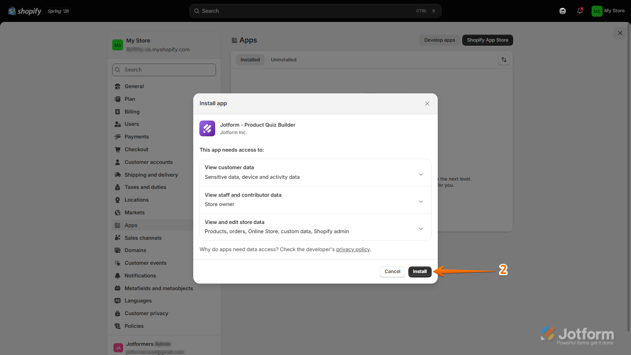
Task: Click the Taxes and duties icon
Action: point(117,187)
